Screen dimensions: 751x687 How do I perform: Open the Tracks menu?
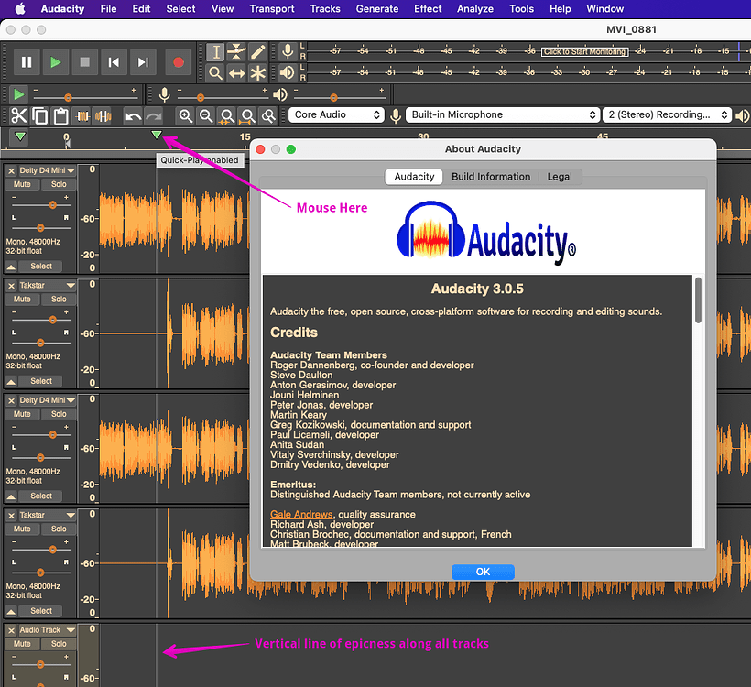(325, 8)
